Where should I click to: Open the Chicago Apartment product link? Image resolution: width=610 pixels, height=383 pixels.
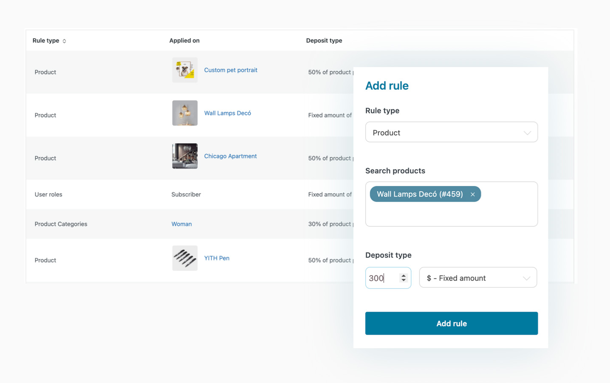tap(230, 156)
